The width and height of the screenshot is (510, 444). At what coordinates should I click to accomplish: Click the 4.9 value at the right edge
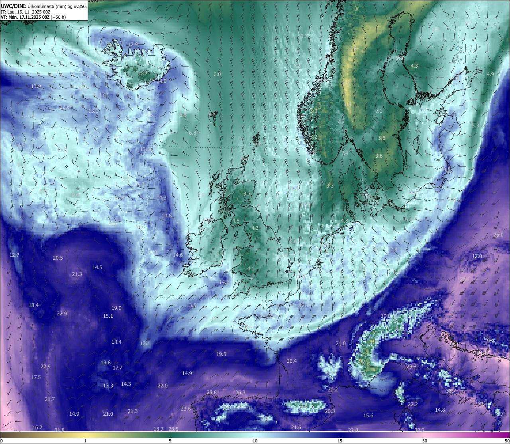[x=490, y=74]
